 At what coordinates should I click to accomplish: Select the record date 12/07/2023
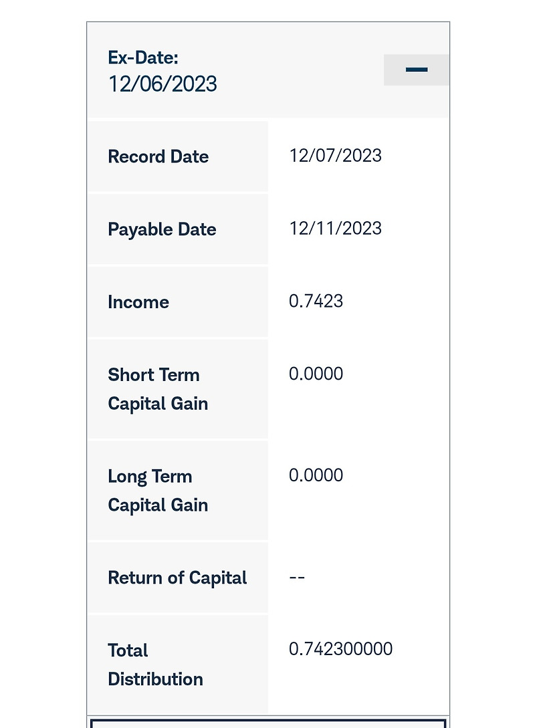[x=335, y=156]
